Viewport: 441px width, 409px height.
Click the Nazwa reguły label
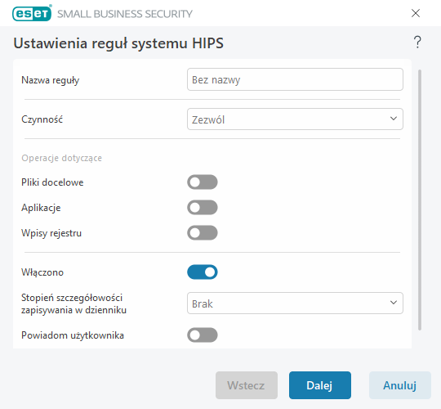[51, 80]
